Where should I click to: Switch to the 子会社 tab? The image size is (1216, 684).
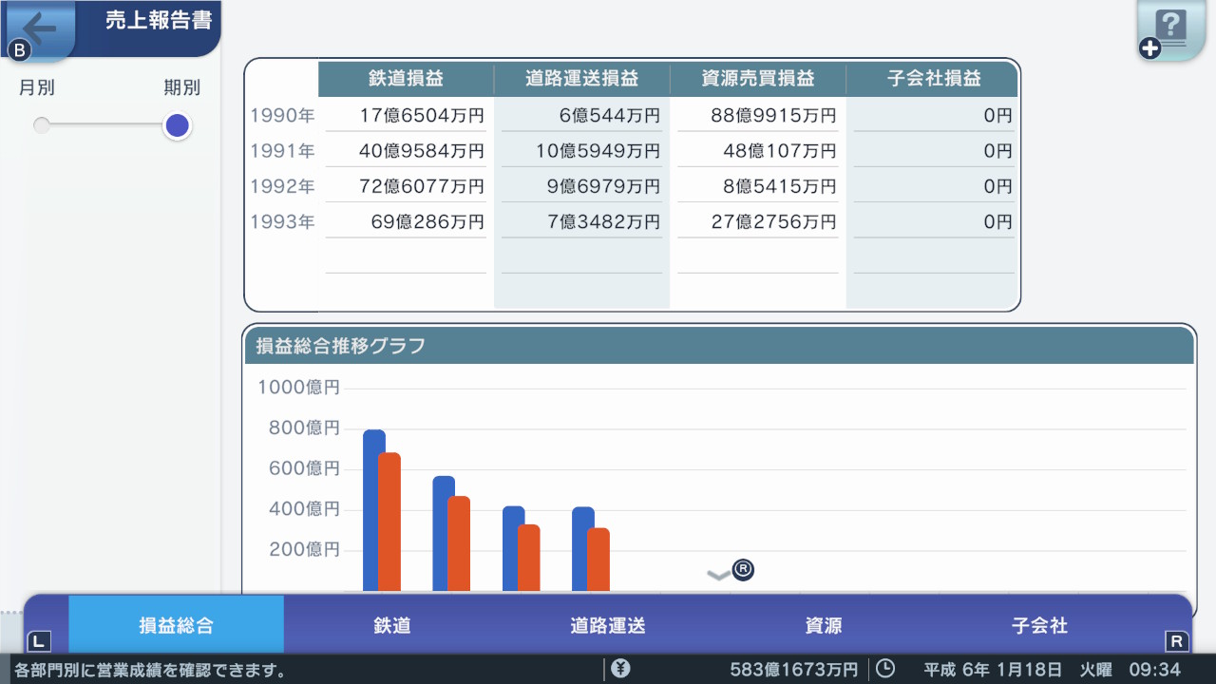(1039, 625)
